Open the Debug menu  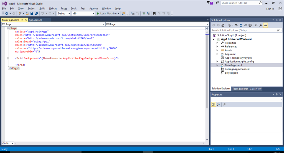tap(53, 9)
